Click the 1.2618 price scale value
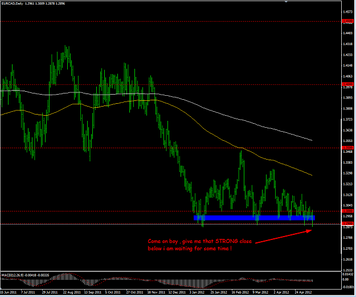The image size is (356, 297). [348, 259]
